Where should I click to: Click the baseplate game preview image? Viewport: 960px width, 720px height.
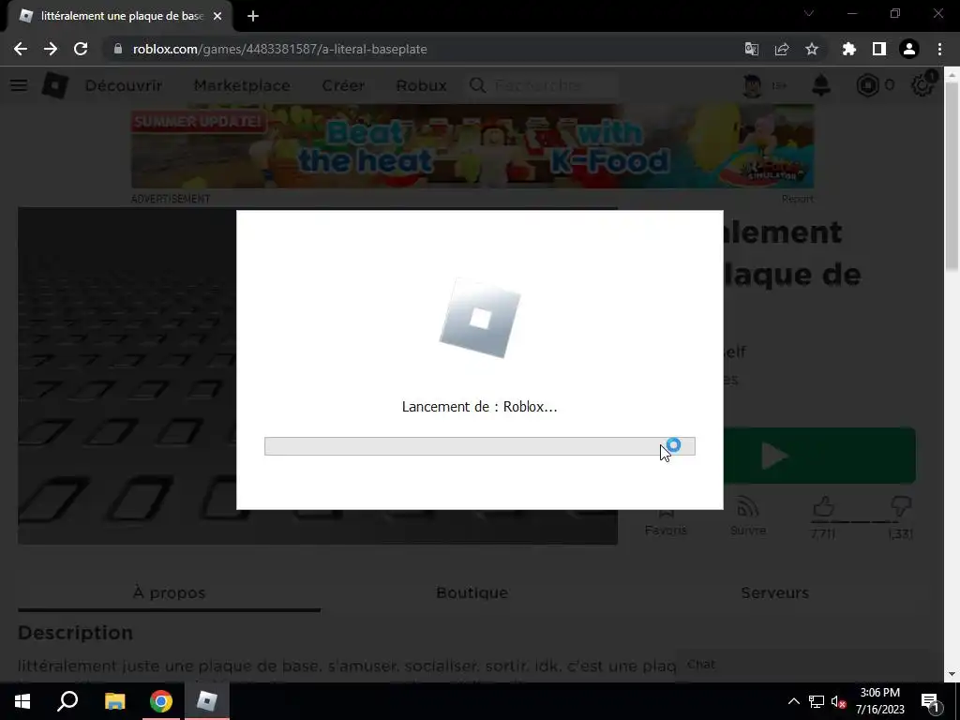(127, 375)
